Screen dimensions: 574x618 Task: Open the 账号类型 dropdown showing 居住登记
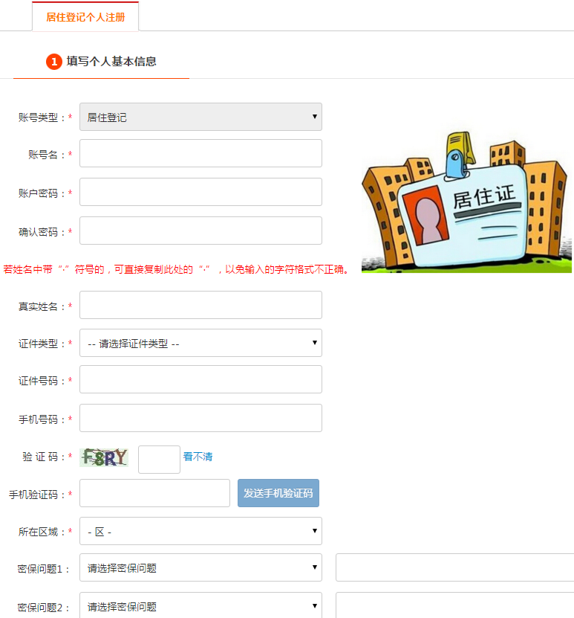(x=200, y=117)
